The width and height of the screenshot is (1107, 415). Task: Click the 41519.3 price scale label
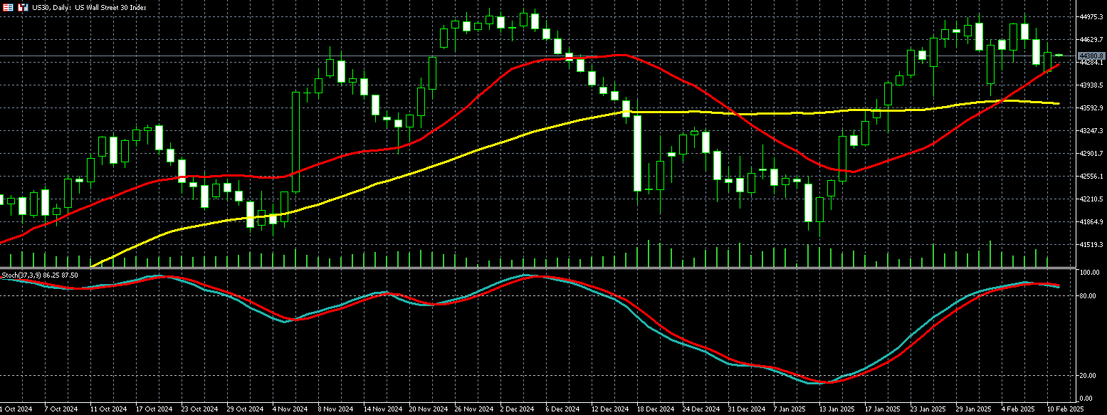point(1091,244)
